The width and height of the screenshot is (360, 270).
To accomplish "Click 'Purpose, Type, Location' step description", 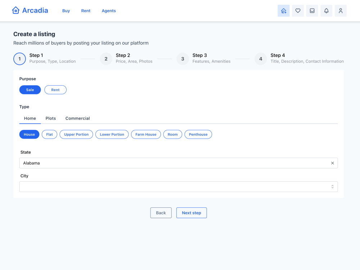I will point(53,61).
